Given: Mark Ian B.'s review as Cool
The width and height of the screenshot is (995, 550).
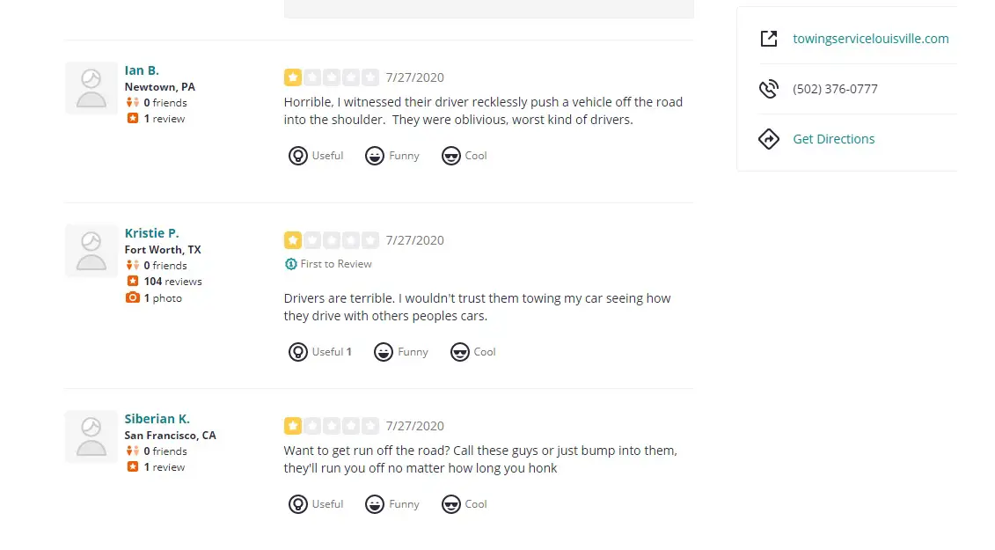Looking at the screenshot, I should pos(464,156).
